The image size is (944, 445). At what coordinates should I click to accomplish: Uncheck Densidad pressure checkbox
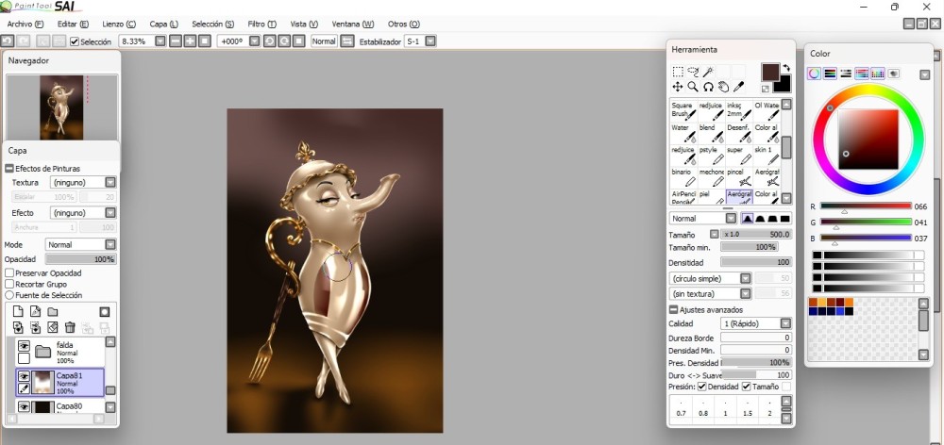[702, 387]
